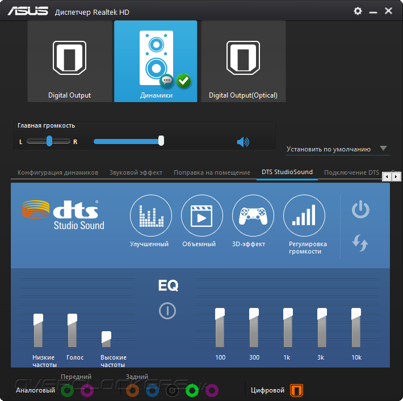Select the Digital Output(Optical) device
403x401 pixels.
(x=243, y=61)
